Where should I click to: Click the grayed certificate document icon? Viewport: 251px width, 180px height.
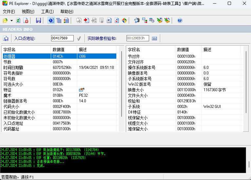coord(102,21)
